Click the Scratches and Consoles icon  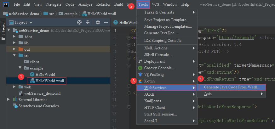point(15,106)
